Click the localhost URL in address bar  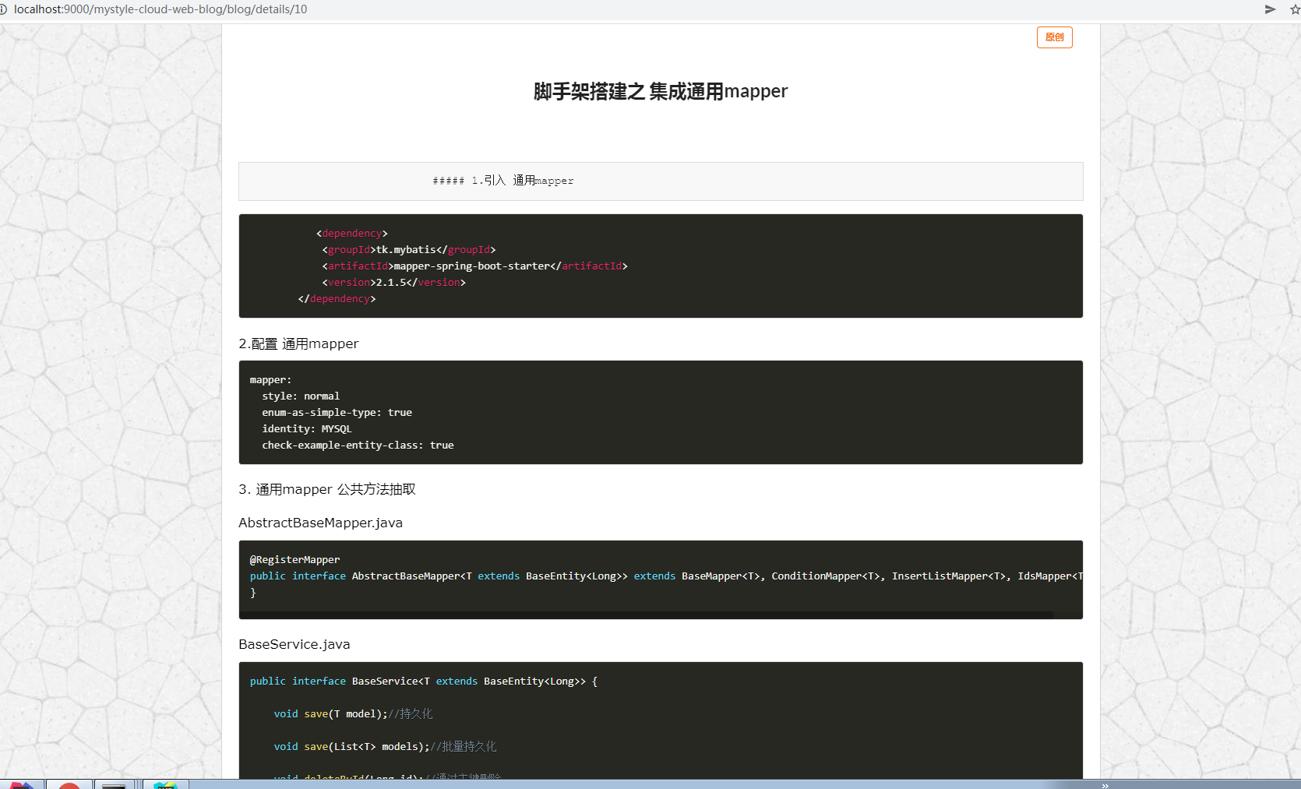160,9
